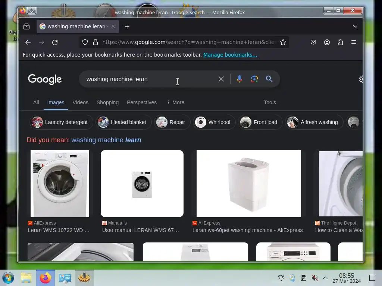Open gear-shaped app in taskbar

[x=84, y=278]
